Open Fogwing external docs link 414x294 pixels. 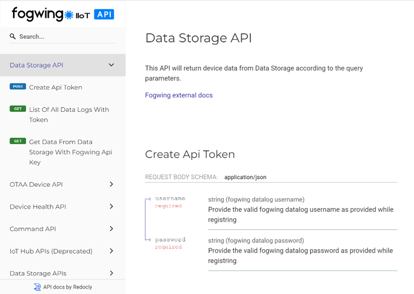pos(179,95)
